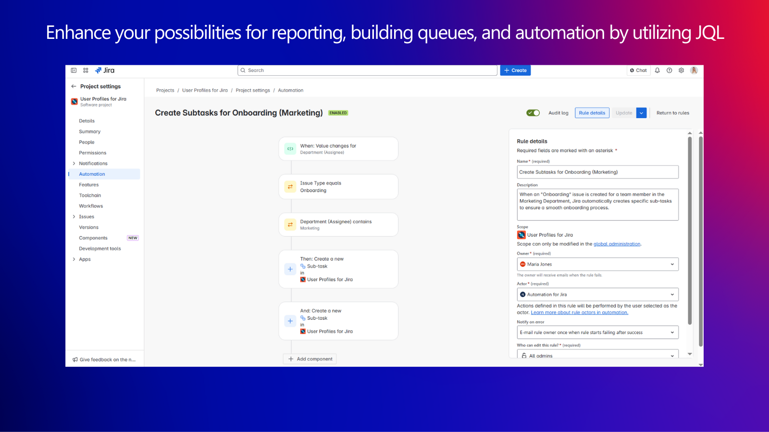This screenshot has width=769, height=432.
Task: Click the Value changes trigger icon
Action: 290,149
